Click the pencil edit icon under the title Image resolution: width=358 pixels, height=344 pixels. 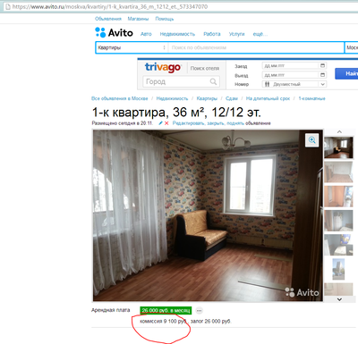pyautogui.click(x=160, y=123)
